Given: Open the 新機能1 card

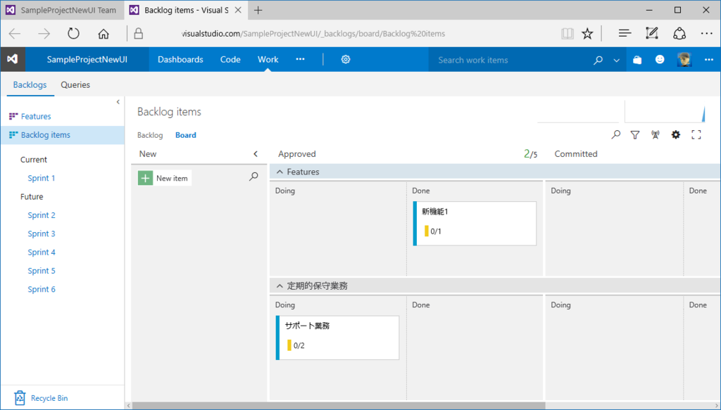Looking at the screenshot, I should [x=475, y=223].
